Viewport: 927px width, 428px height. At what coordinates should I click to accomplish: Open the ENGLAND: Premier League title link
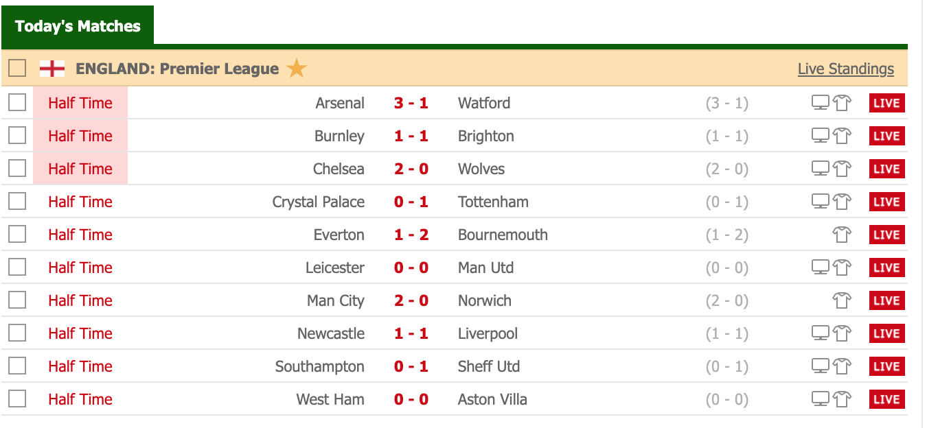[177, 69]
